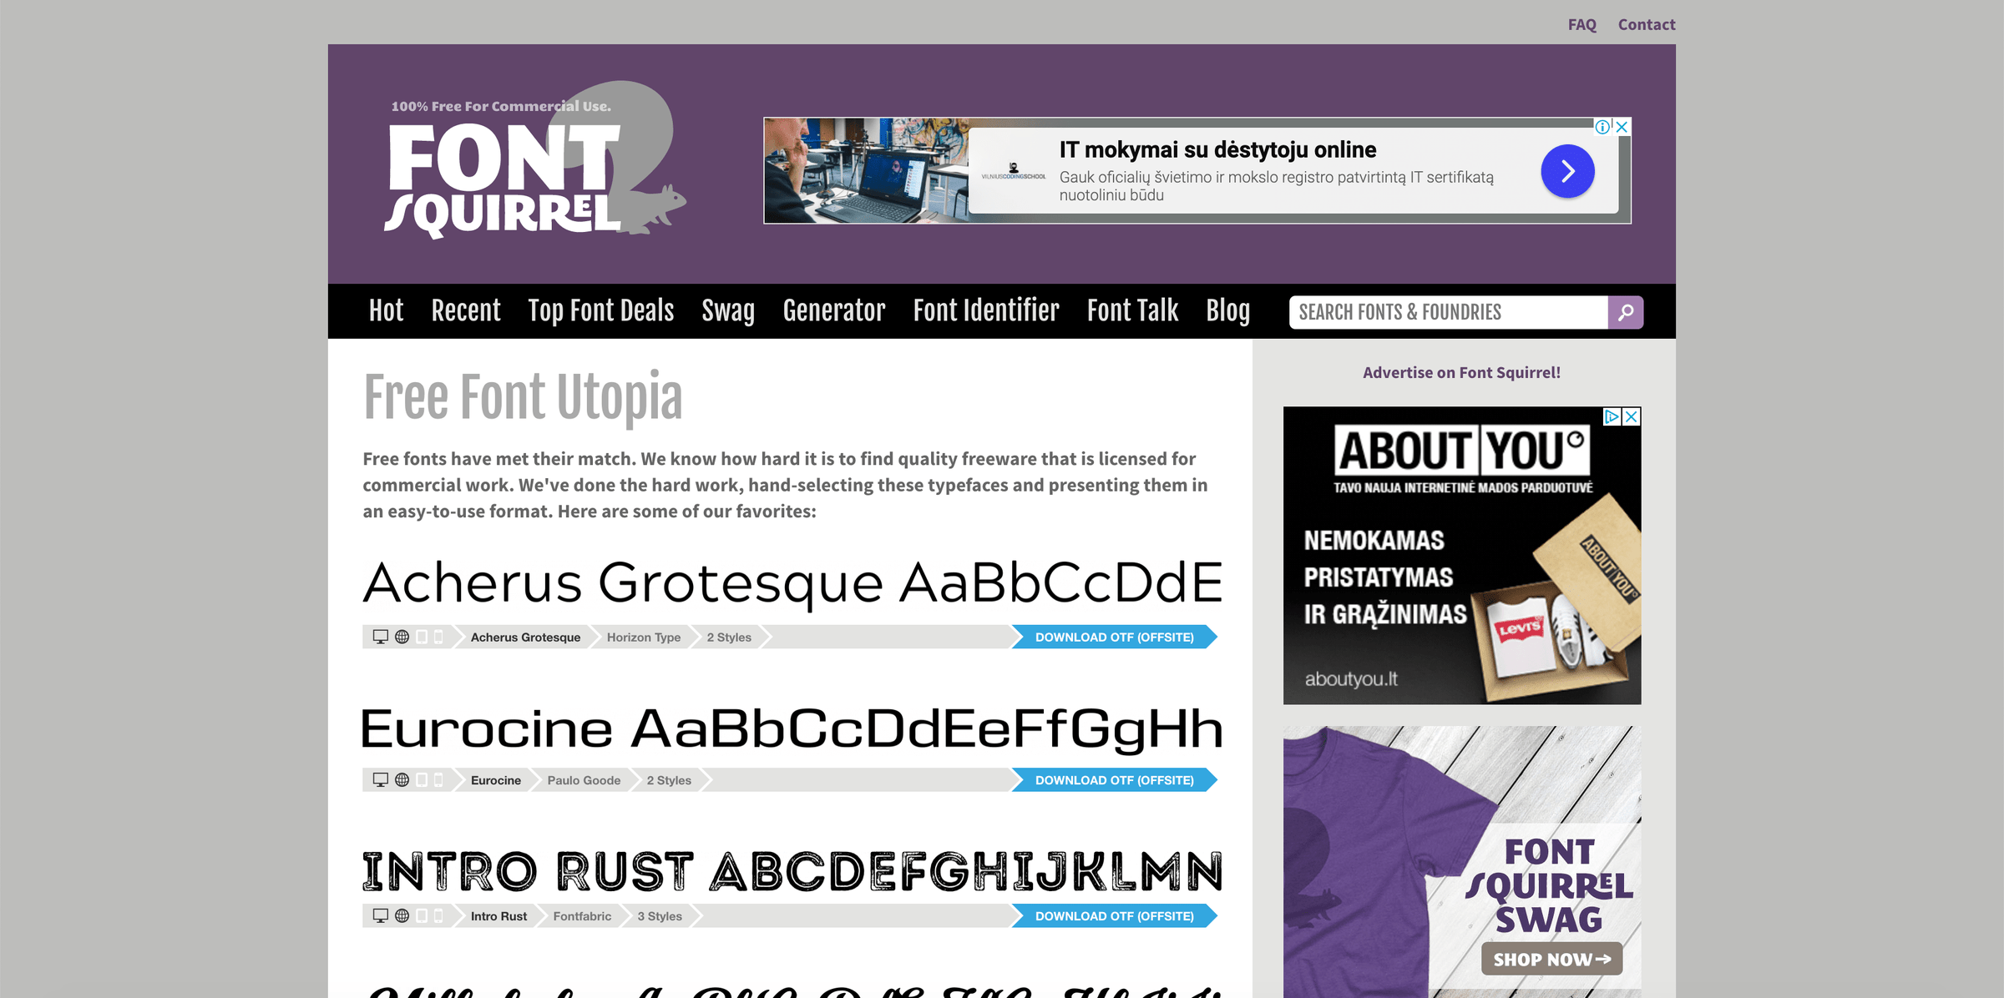Open the Fontfabric foundry link
Viewport: 2004px width, 998px height.
582,915
